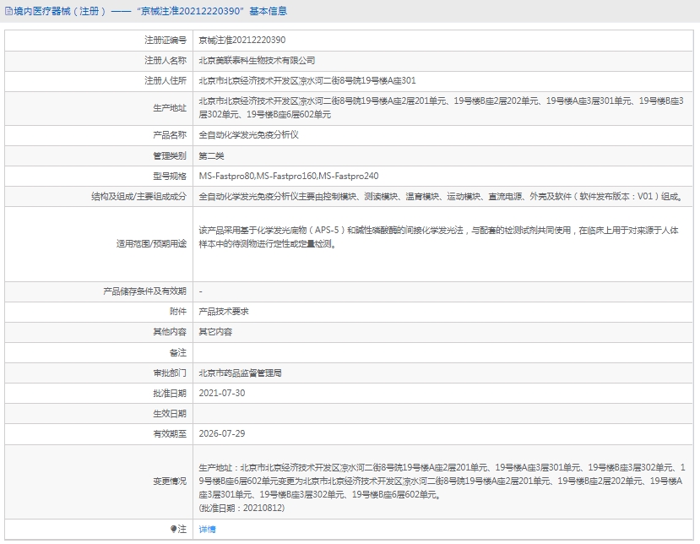Screen dimensions: 700x544
Task: Click the 其它内容 value text
Action: pos(215,332)
